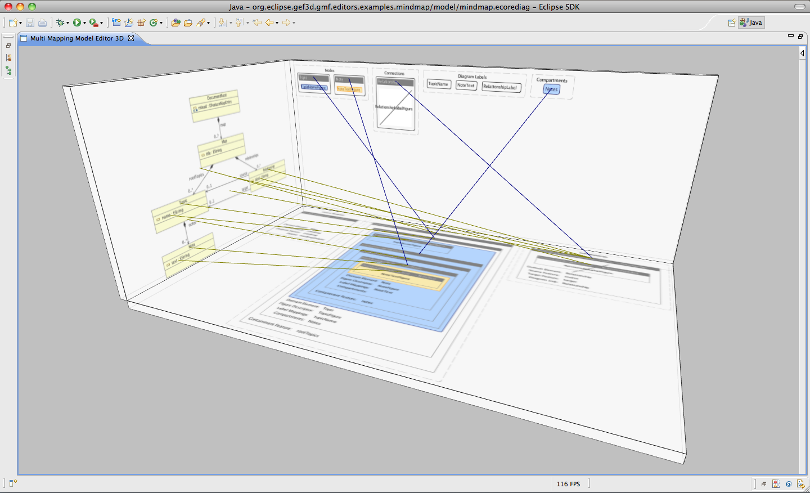Click the Search flashlight icon
This screenshot has height=493, width=810.
pyautogui.click(x=201, y=23)
